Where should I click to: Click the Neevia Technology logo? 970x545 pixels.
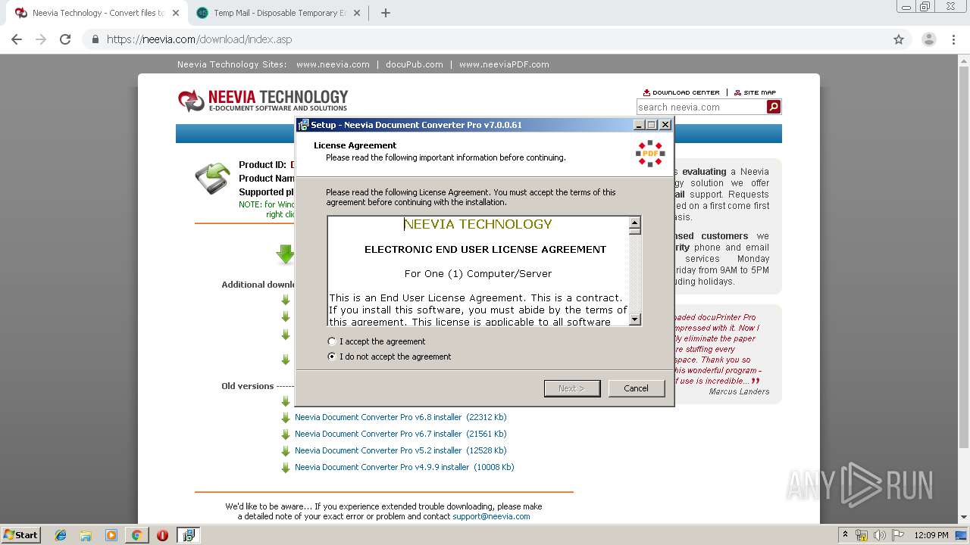click(x=263, y=100)
